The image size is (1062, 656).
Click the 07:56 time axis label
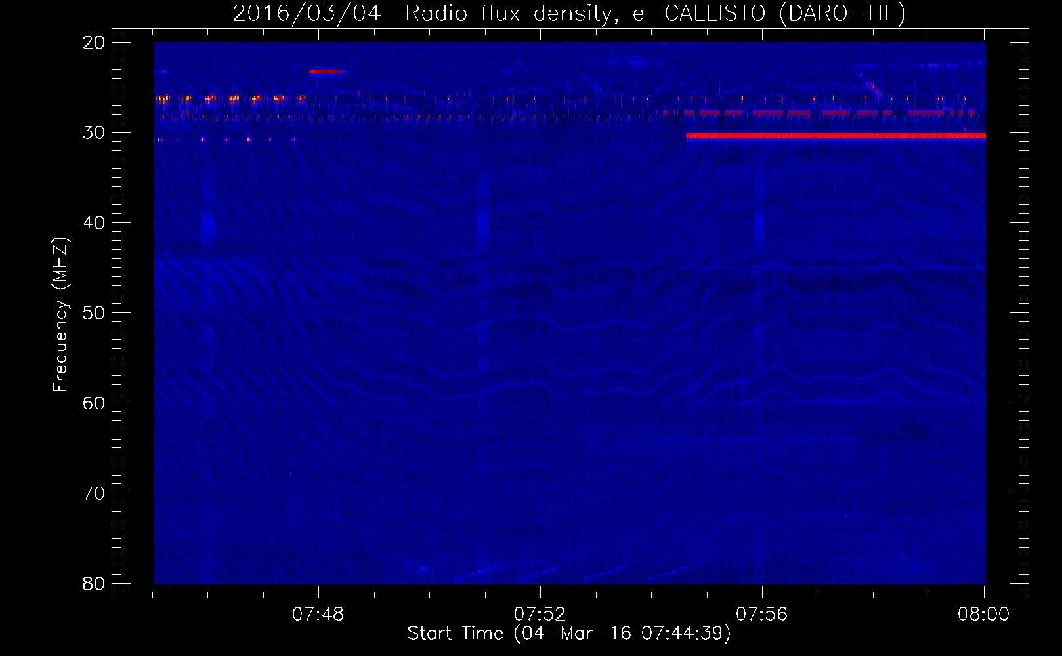(x=761, y=615)
